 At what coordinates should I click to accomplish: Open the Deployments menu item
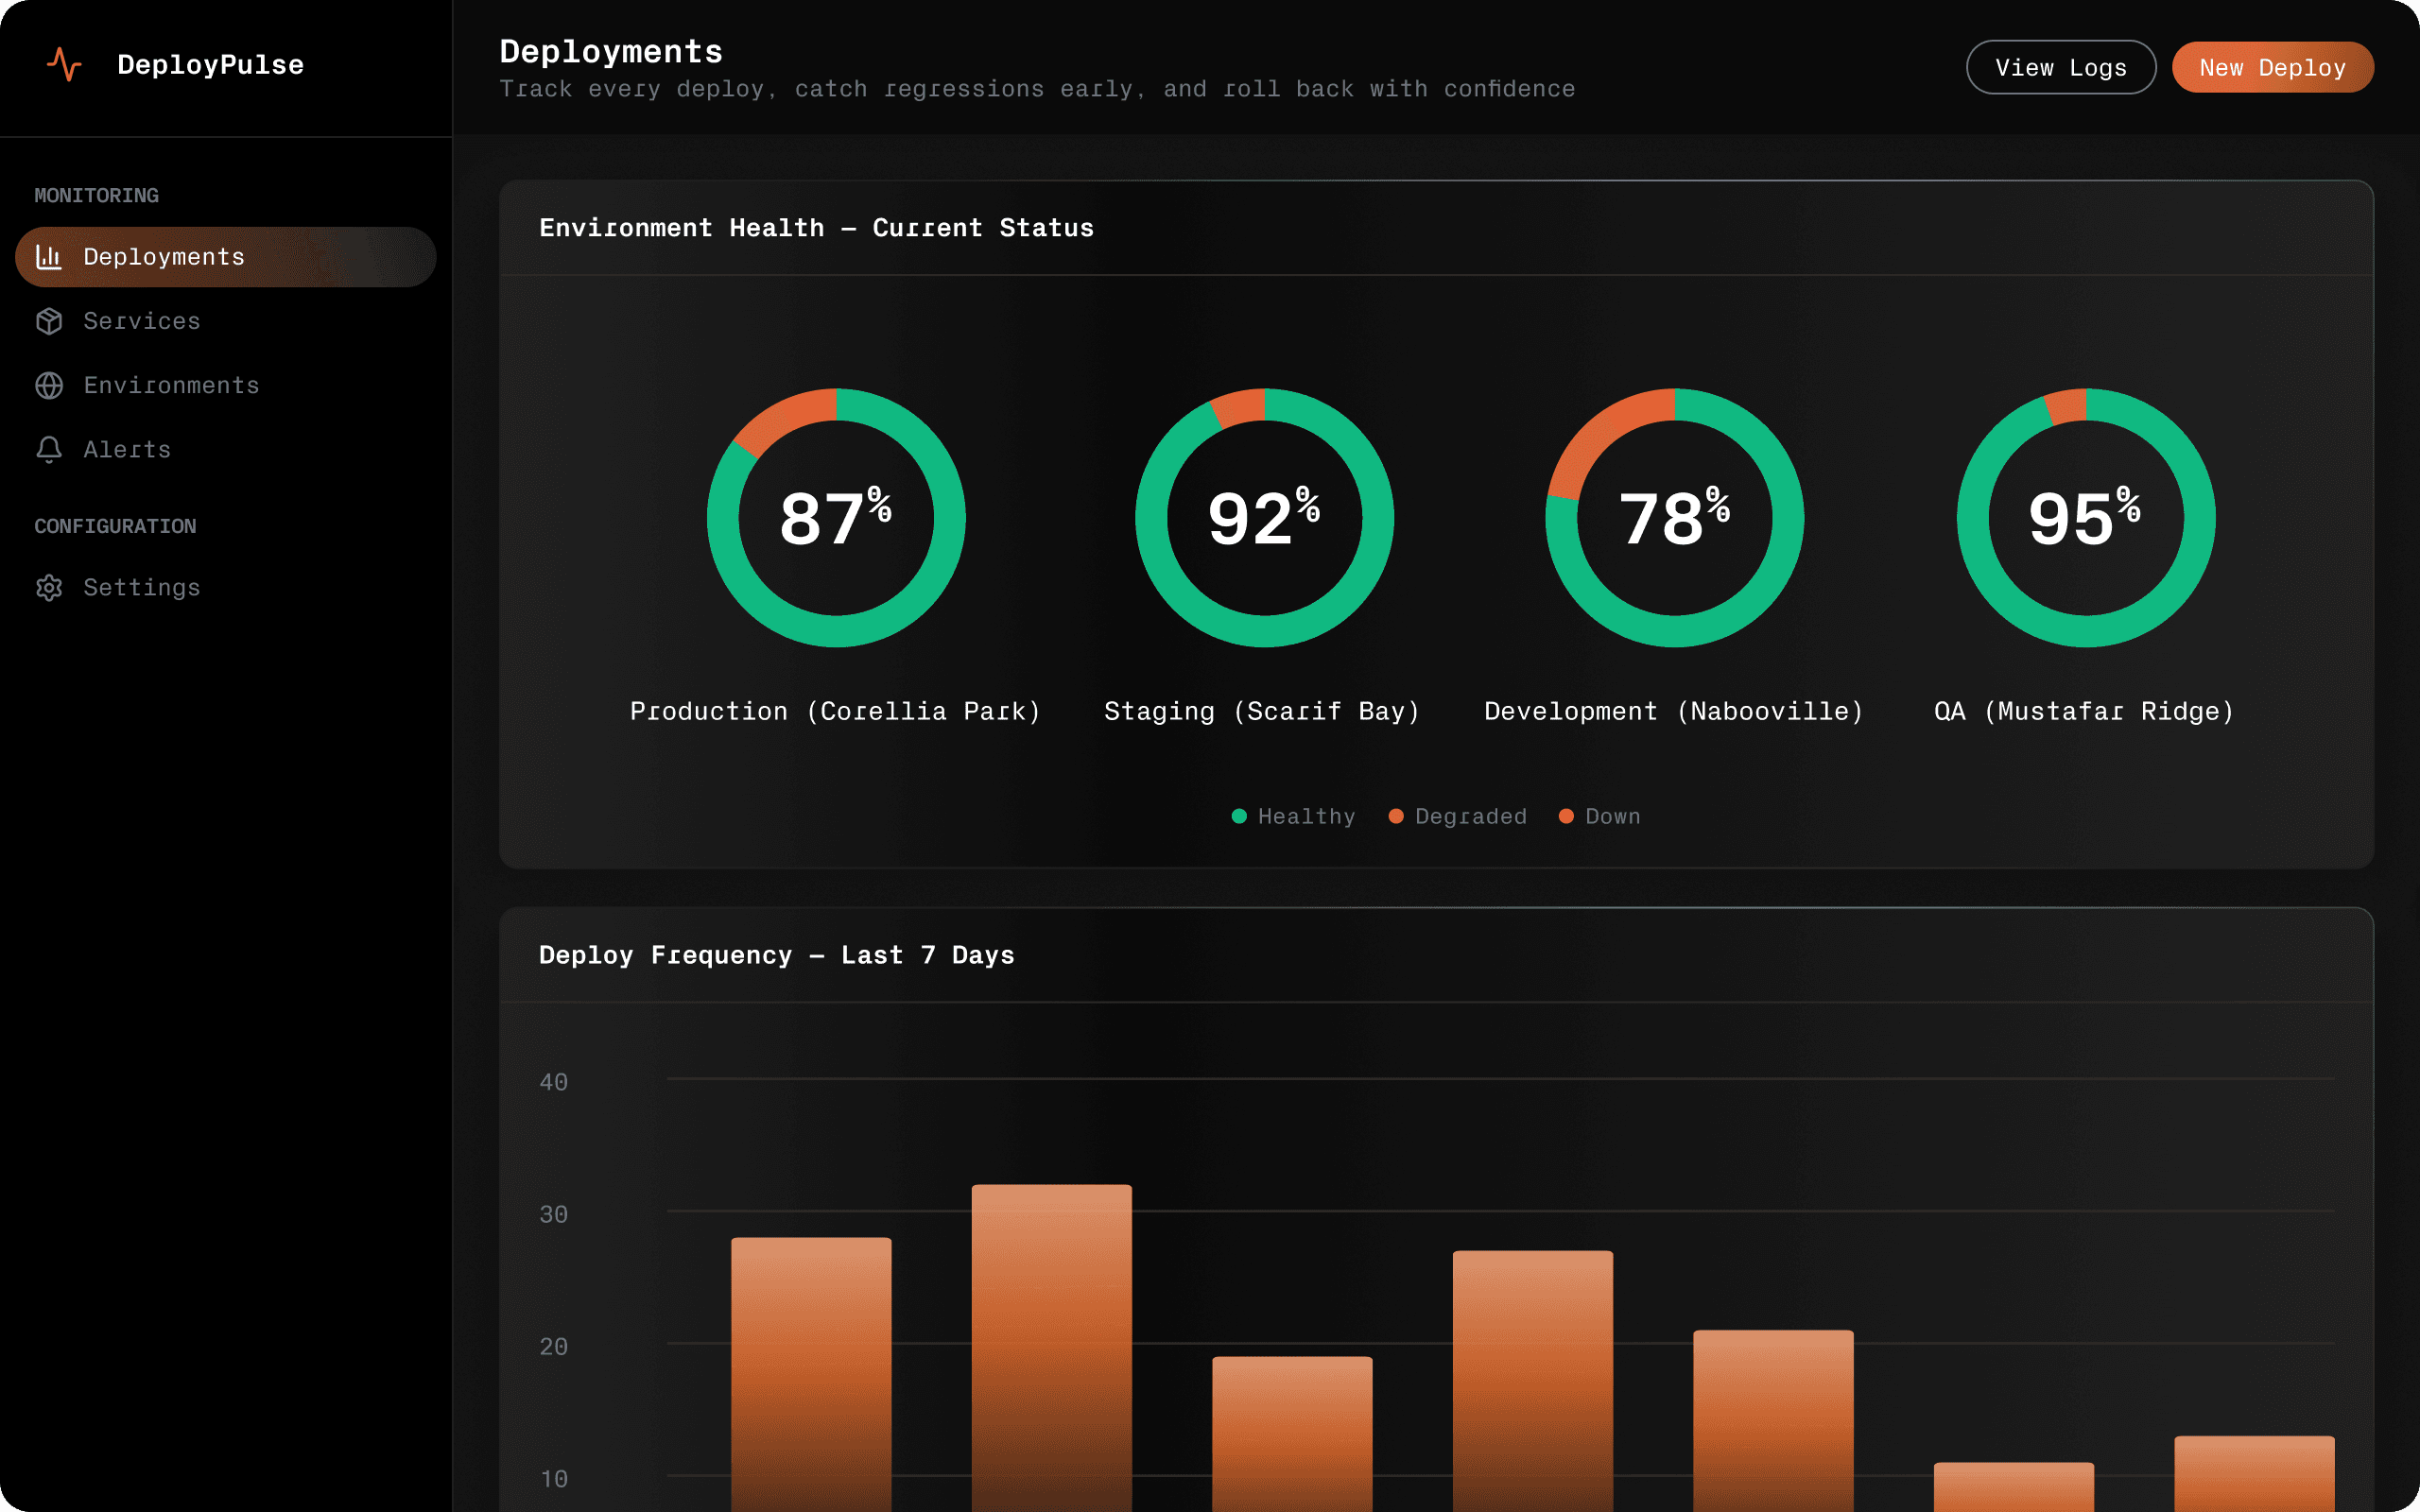[x=226, y=257]
